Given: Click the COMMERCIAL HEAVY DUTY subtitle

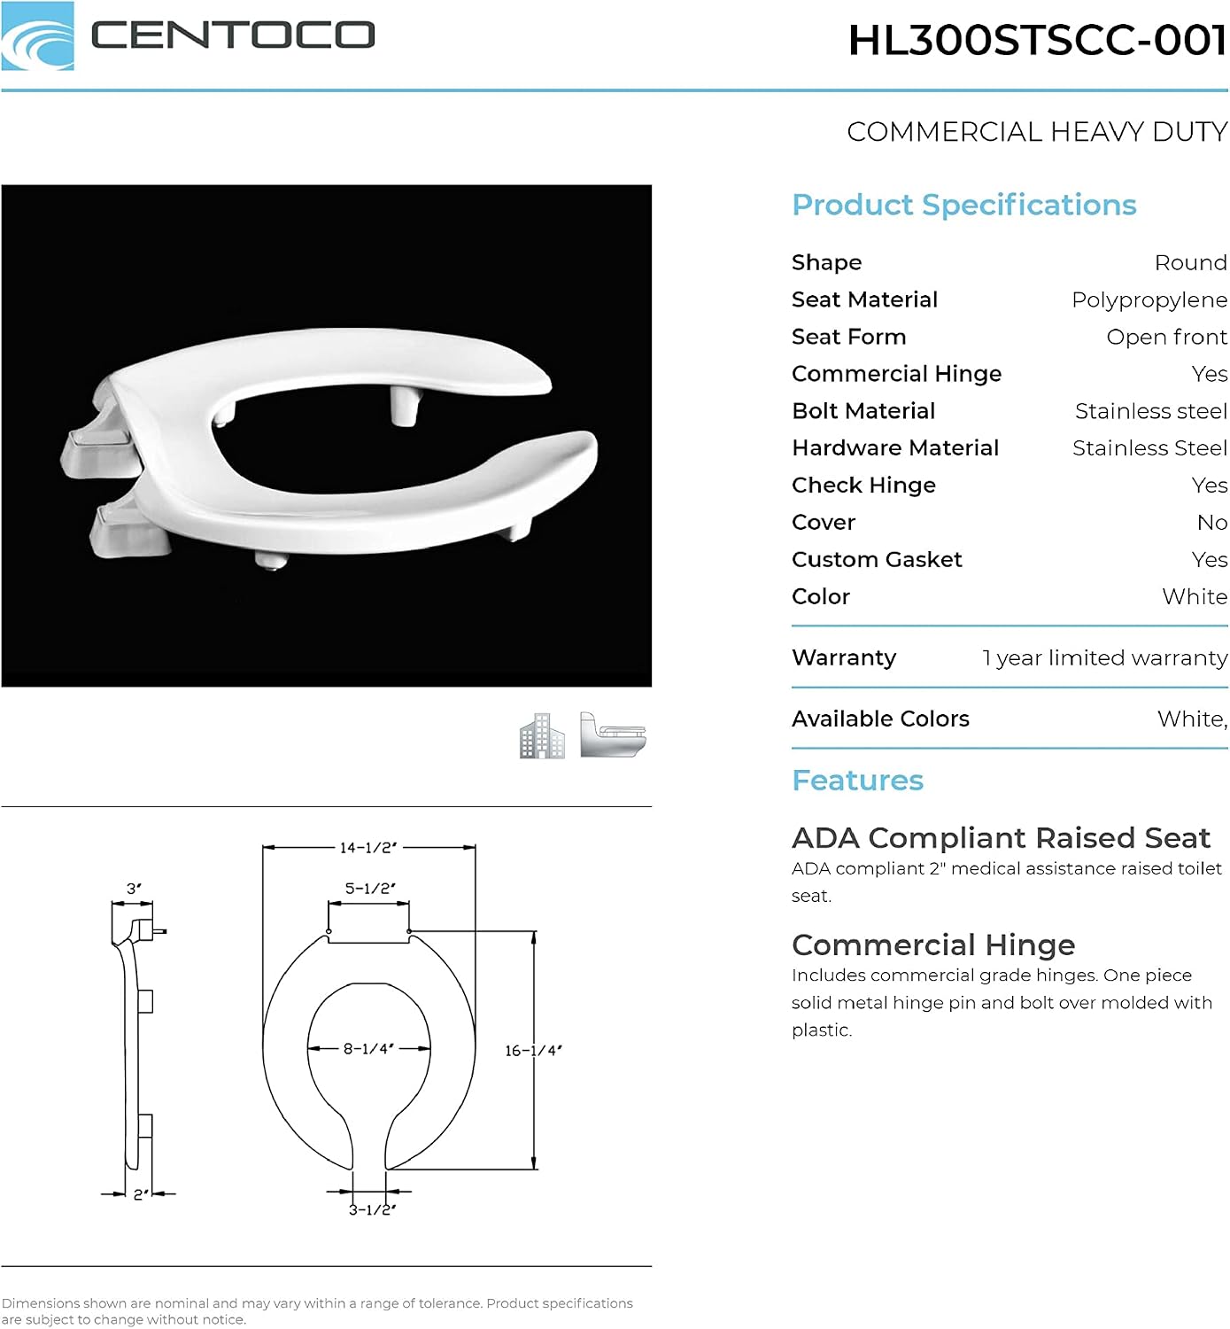Looking at the screenshot, I should click(x=1037, y=132).
